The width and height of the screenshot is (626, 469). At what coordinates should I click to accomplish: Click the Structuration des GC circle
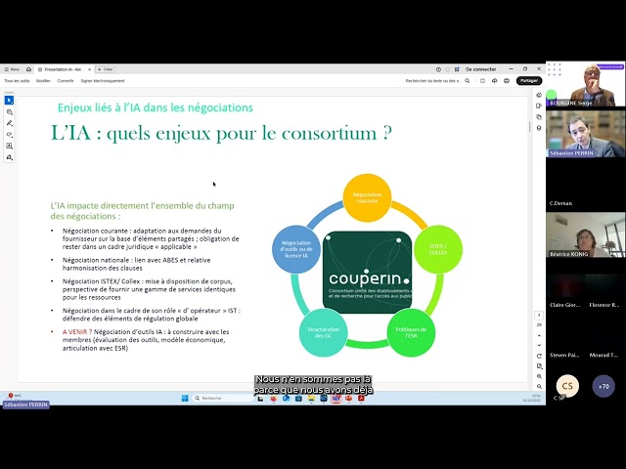point(324,332)
